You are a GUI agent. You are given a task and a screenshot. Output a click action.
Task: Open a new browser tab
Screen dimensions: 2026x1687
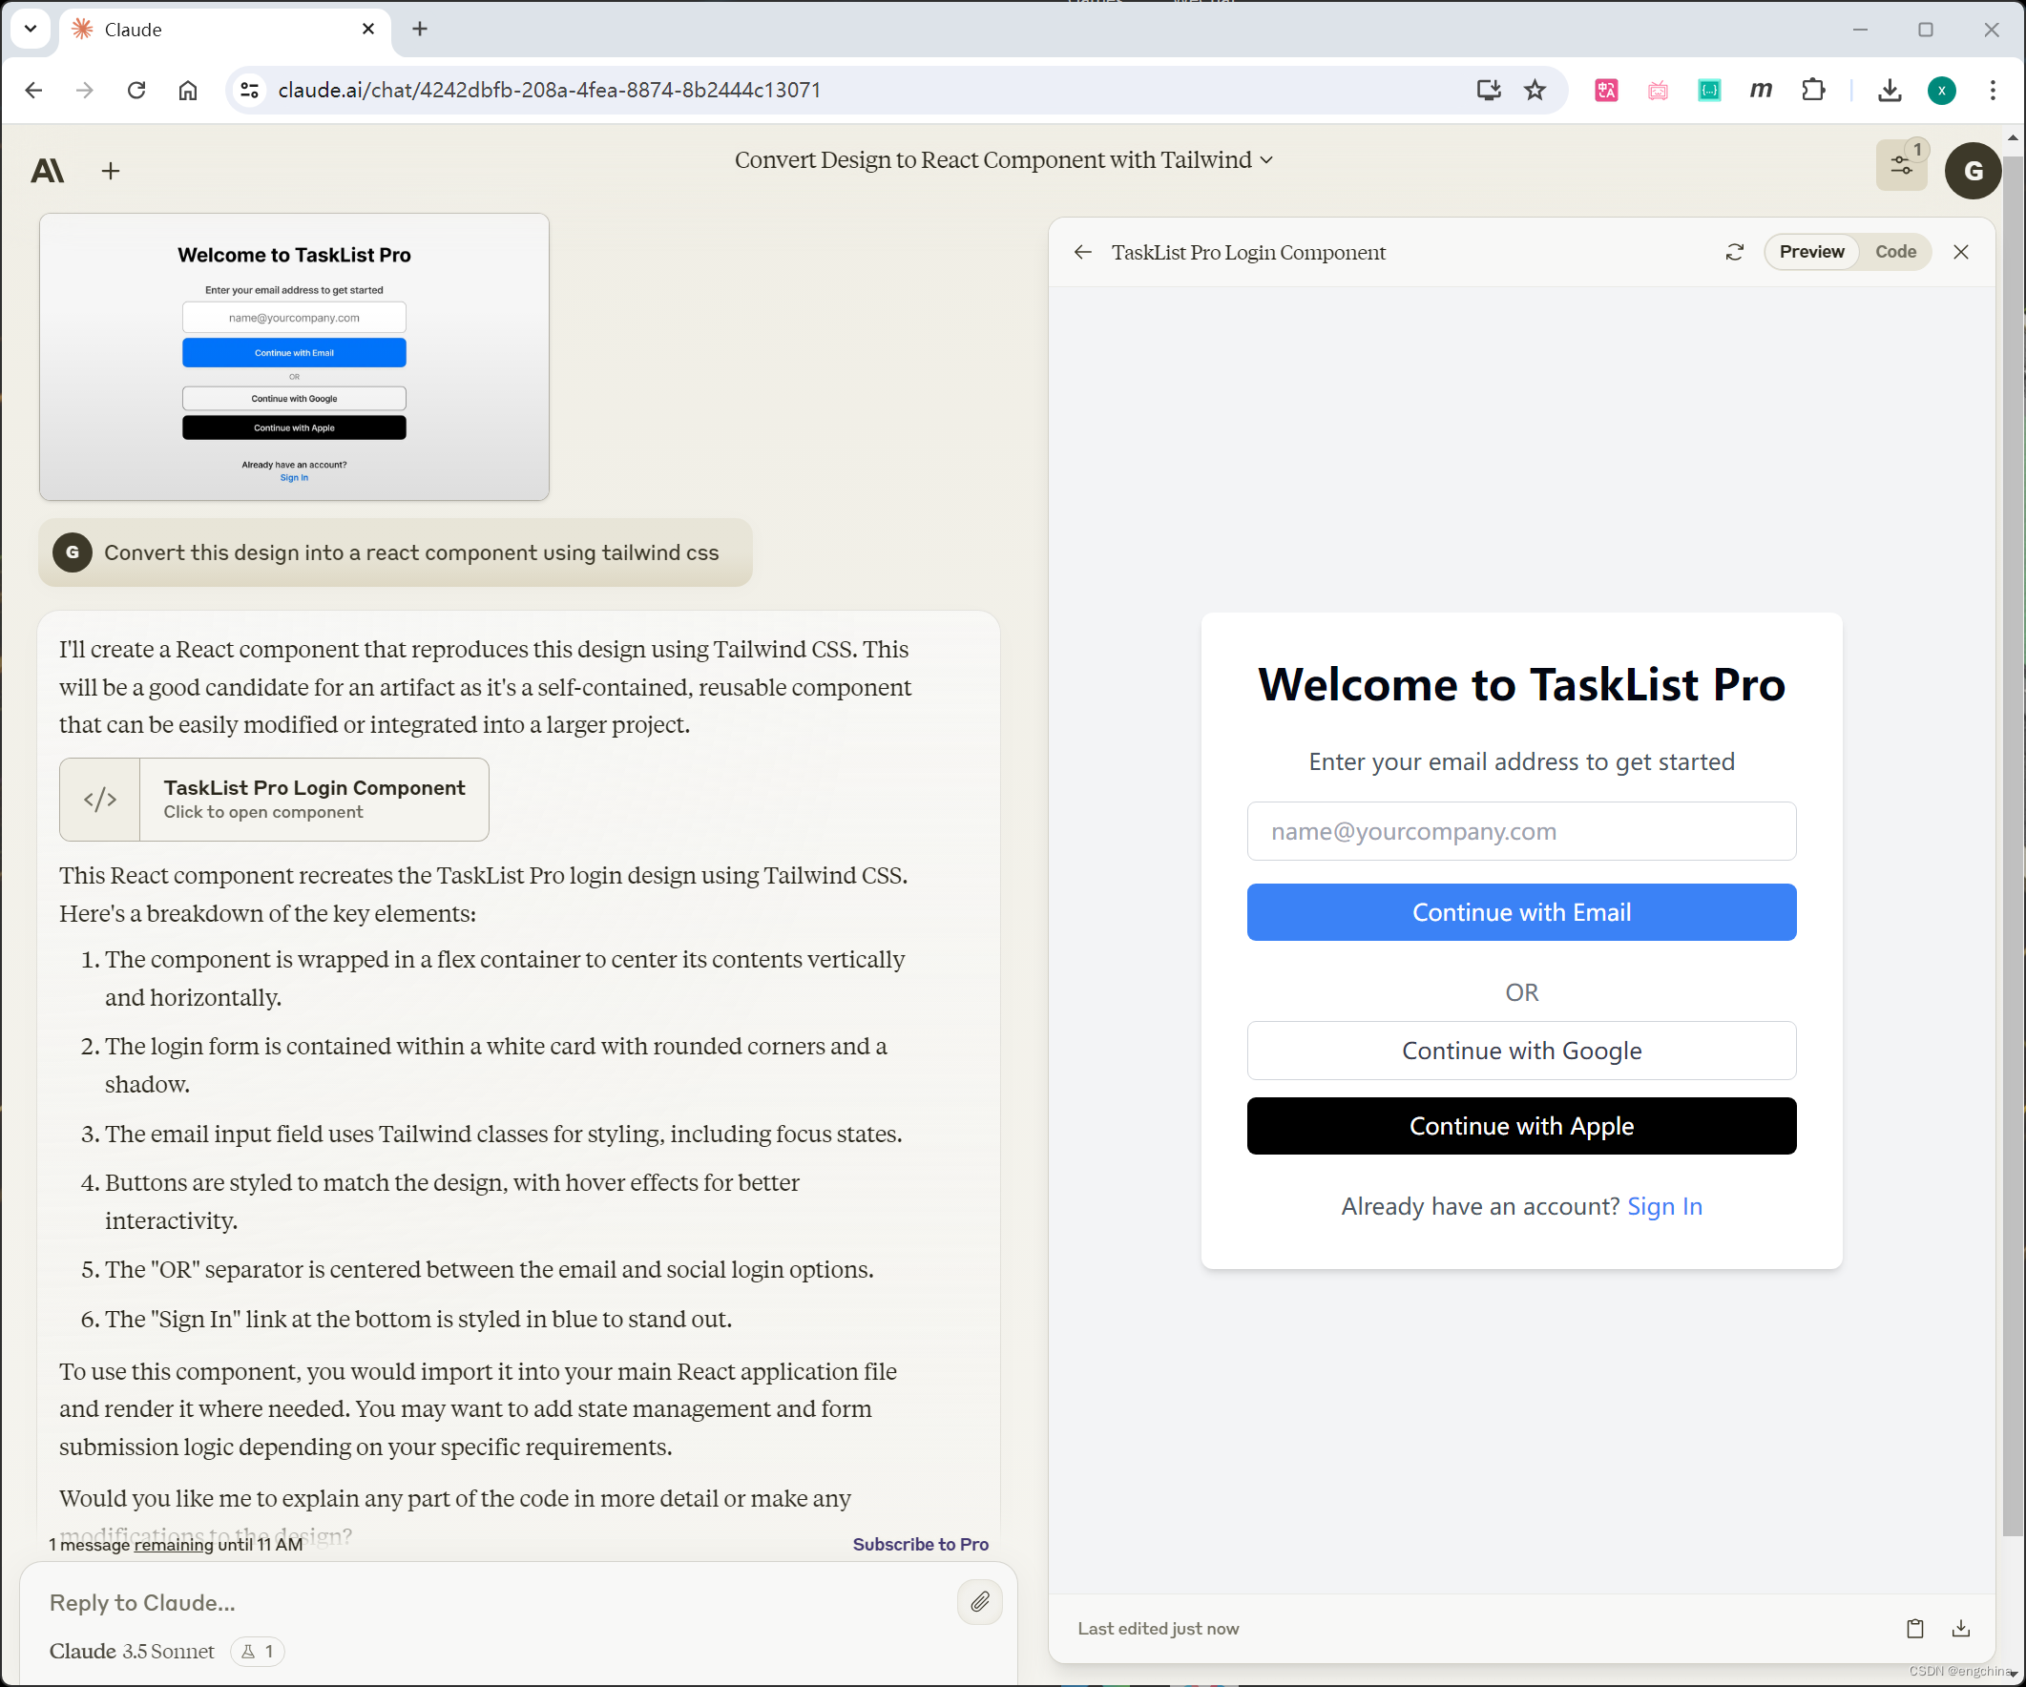[420, 29]
